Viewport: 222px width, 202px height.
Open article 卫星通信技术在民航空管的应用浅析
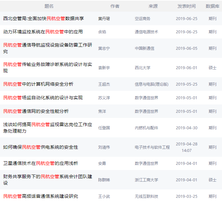[40, 164]
